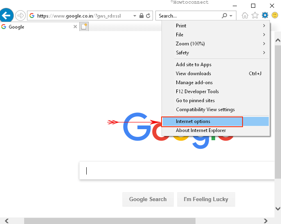Open Favorites star icon
The image size is (281, 224).
(x=255, y=15)
